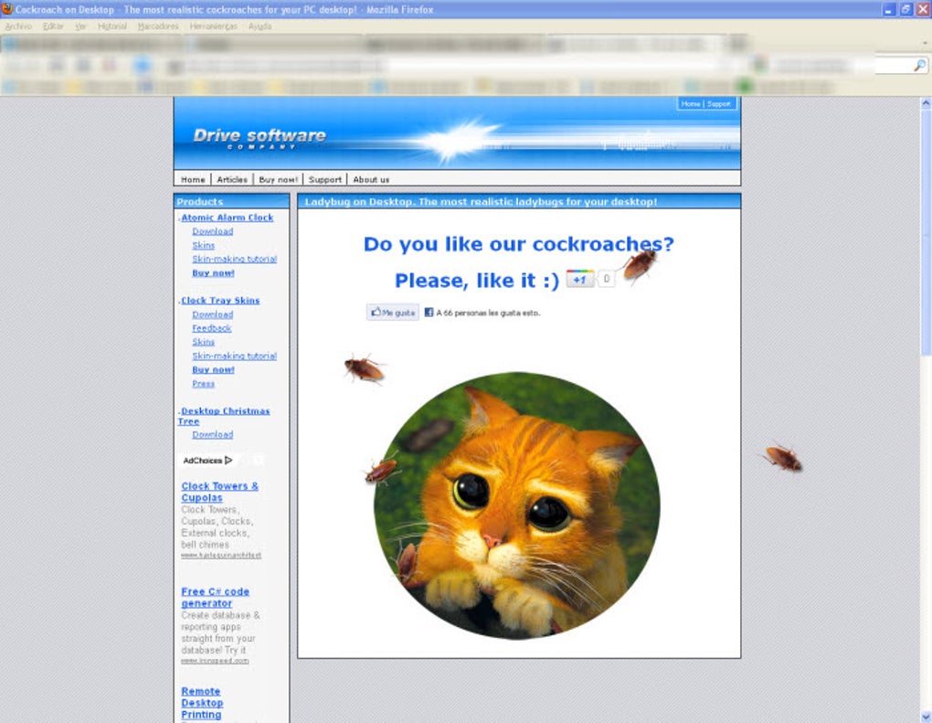
Task: Click Home in the site navigation bar
Action: tap(193, 179)
